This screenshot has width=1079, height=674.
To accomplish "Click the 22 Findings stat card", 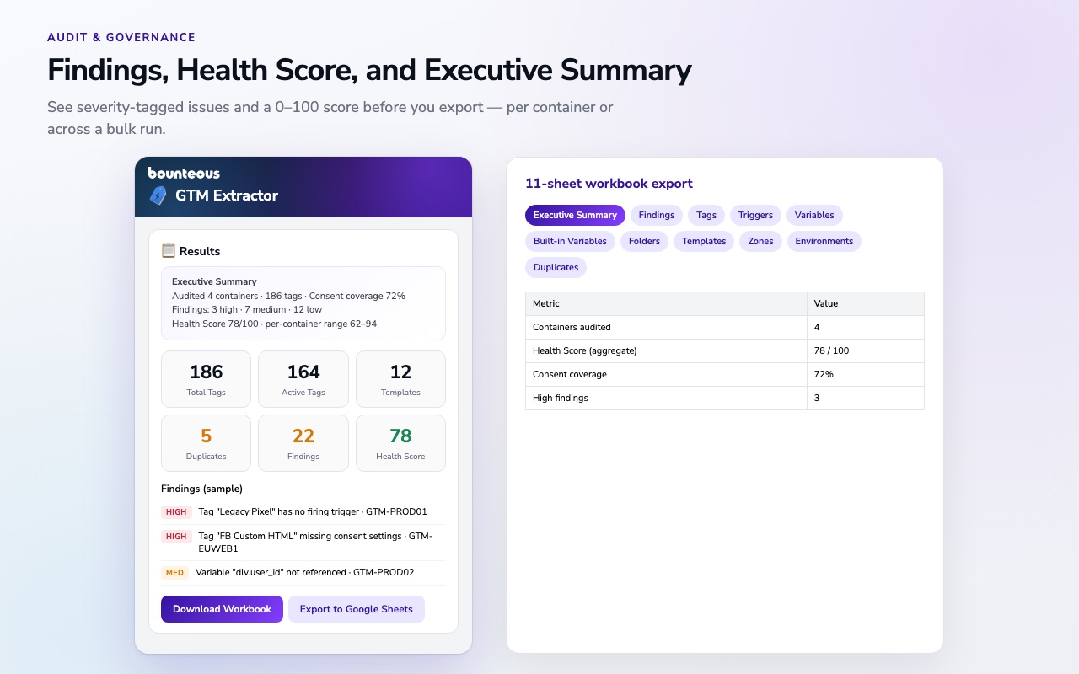I will pos(303,443).
